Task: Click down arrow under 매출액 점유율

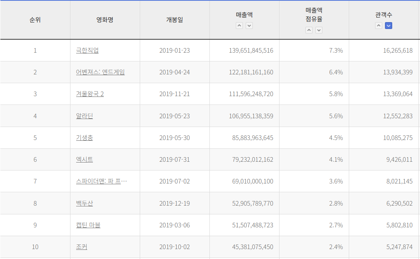Action: 319,30
